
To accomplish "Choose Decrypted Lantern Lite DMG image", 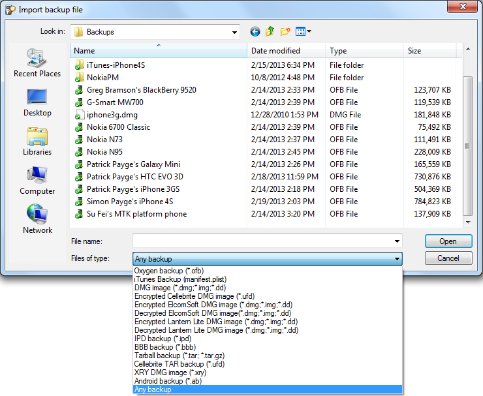I will click(x=268, y=330).
